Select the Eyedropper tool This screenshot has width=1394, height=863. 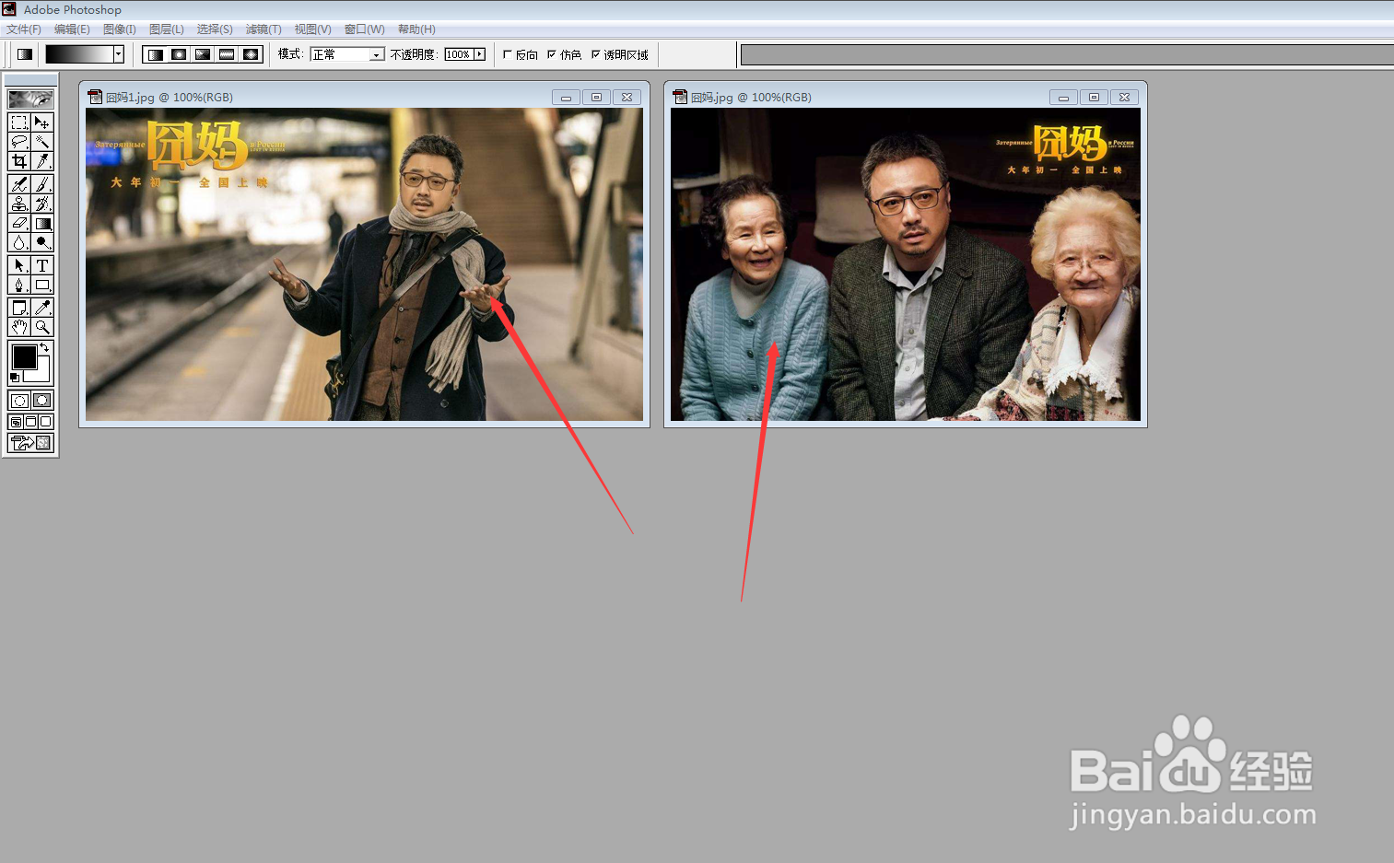[42, 308]
